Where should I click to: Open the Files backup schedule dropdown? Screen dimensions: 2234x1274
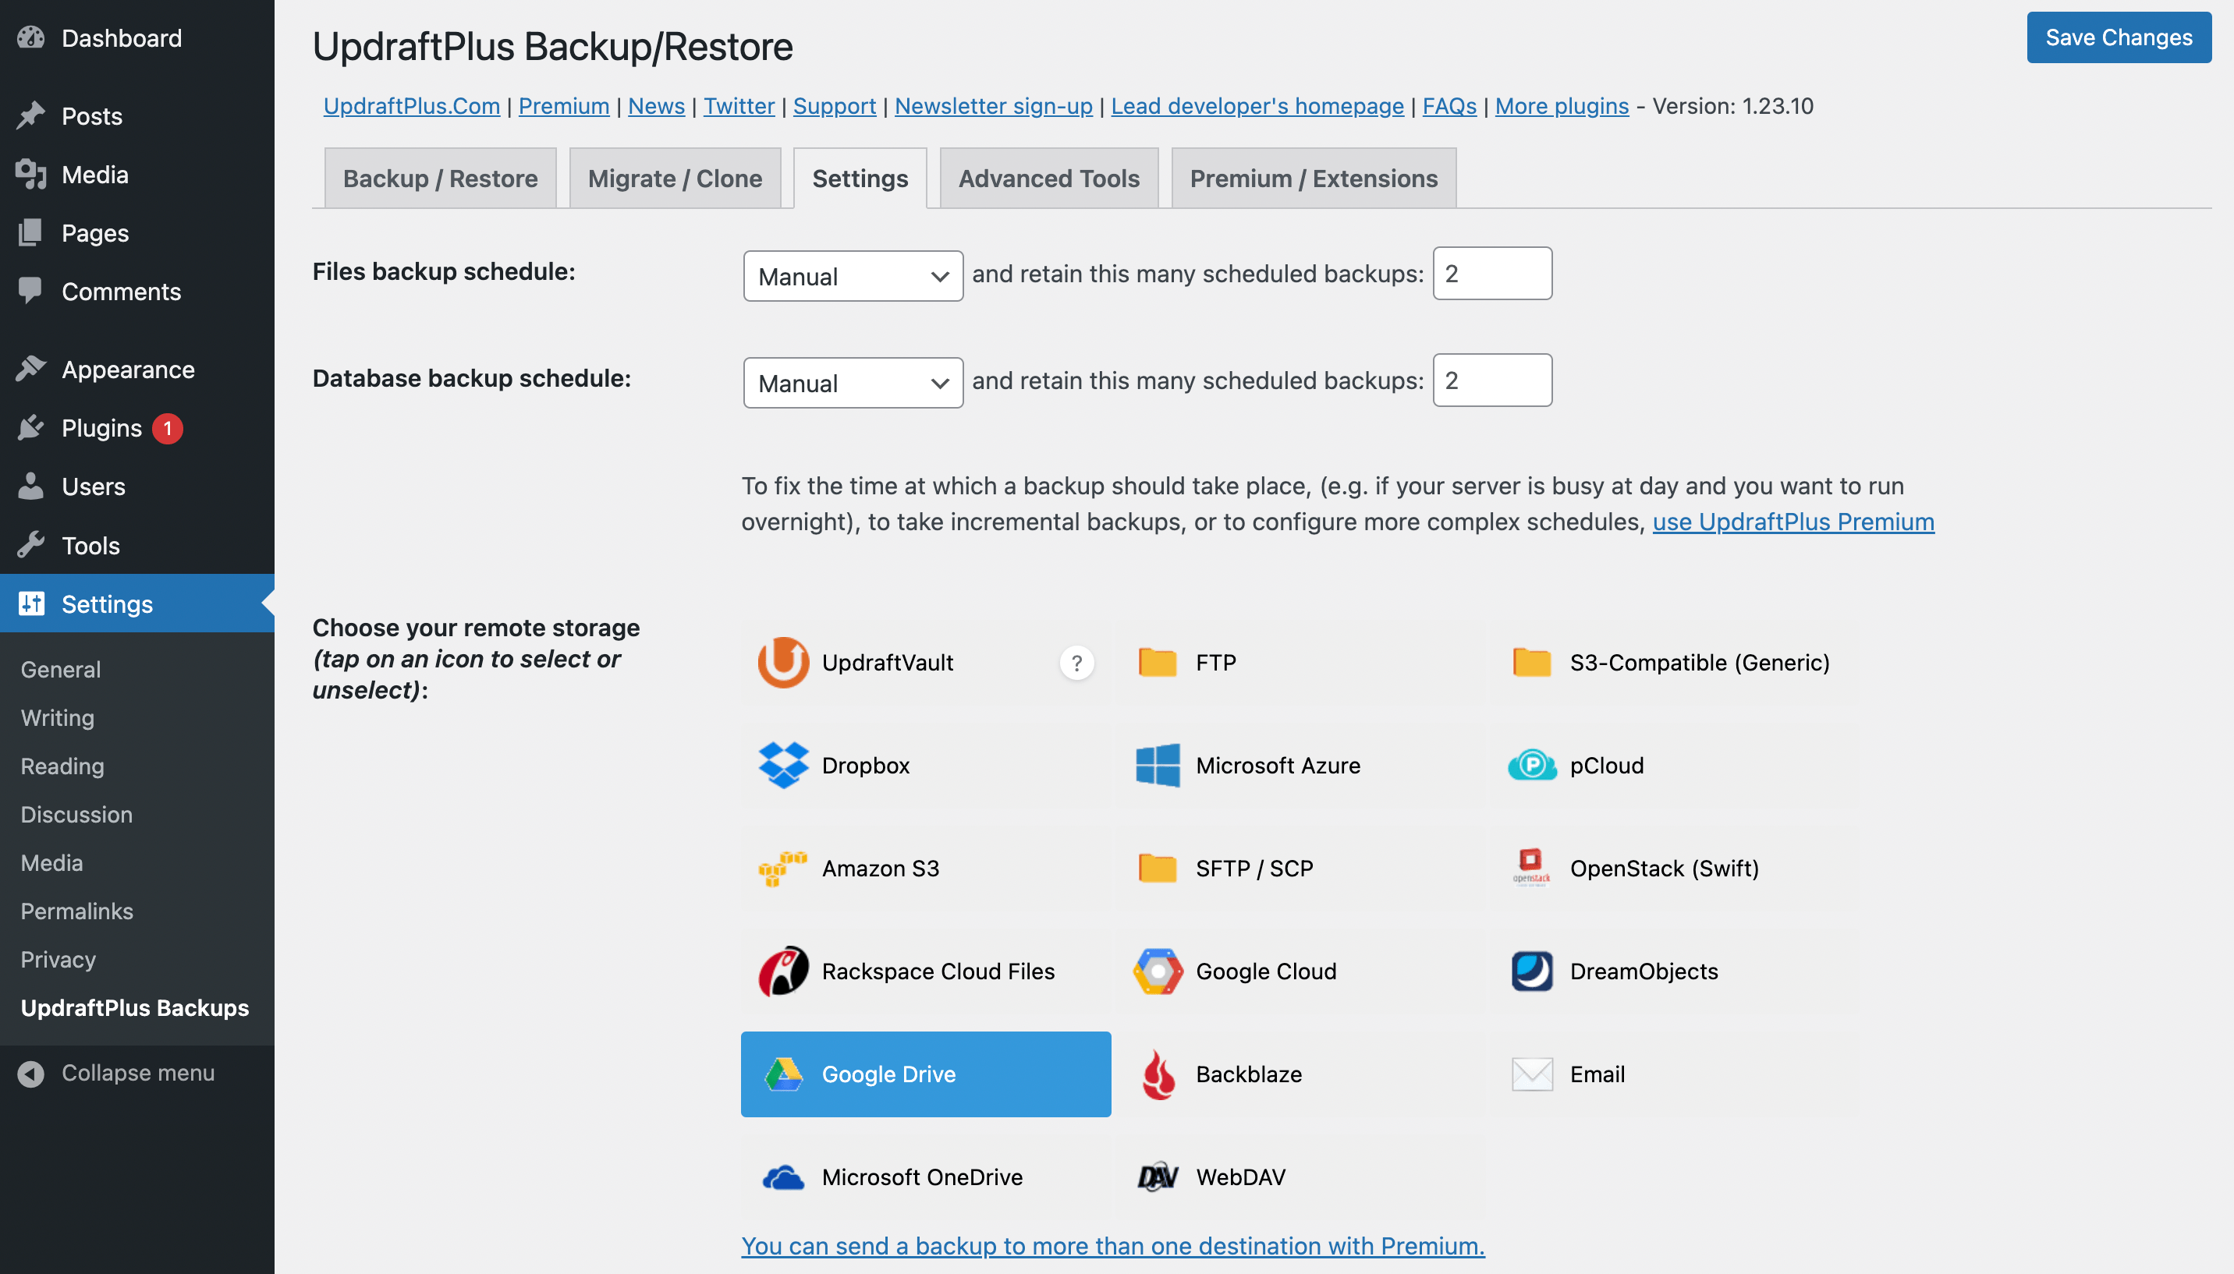point(852,276)
